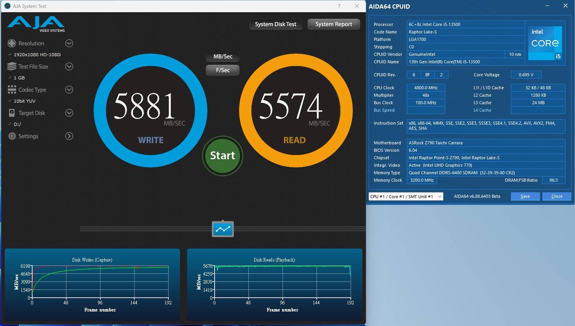
Task: Click the L2 Cache 1280 KB value
Action: 538,95
